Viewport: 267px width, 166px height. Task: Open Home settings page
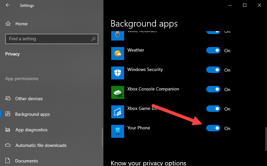click(21, 24)
